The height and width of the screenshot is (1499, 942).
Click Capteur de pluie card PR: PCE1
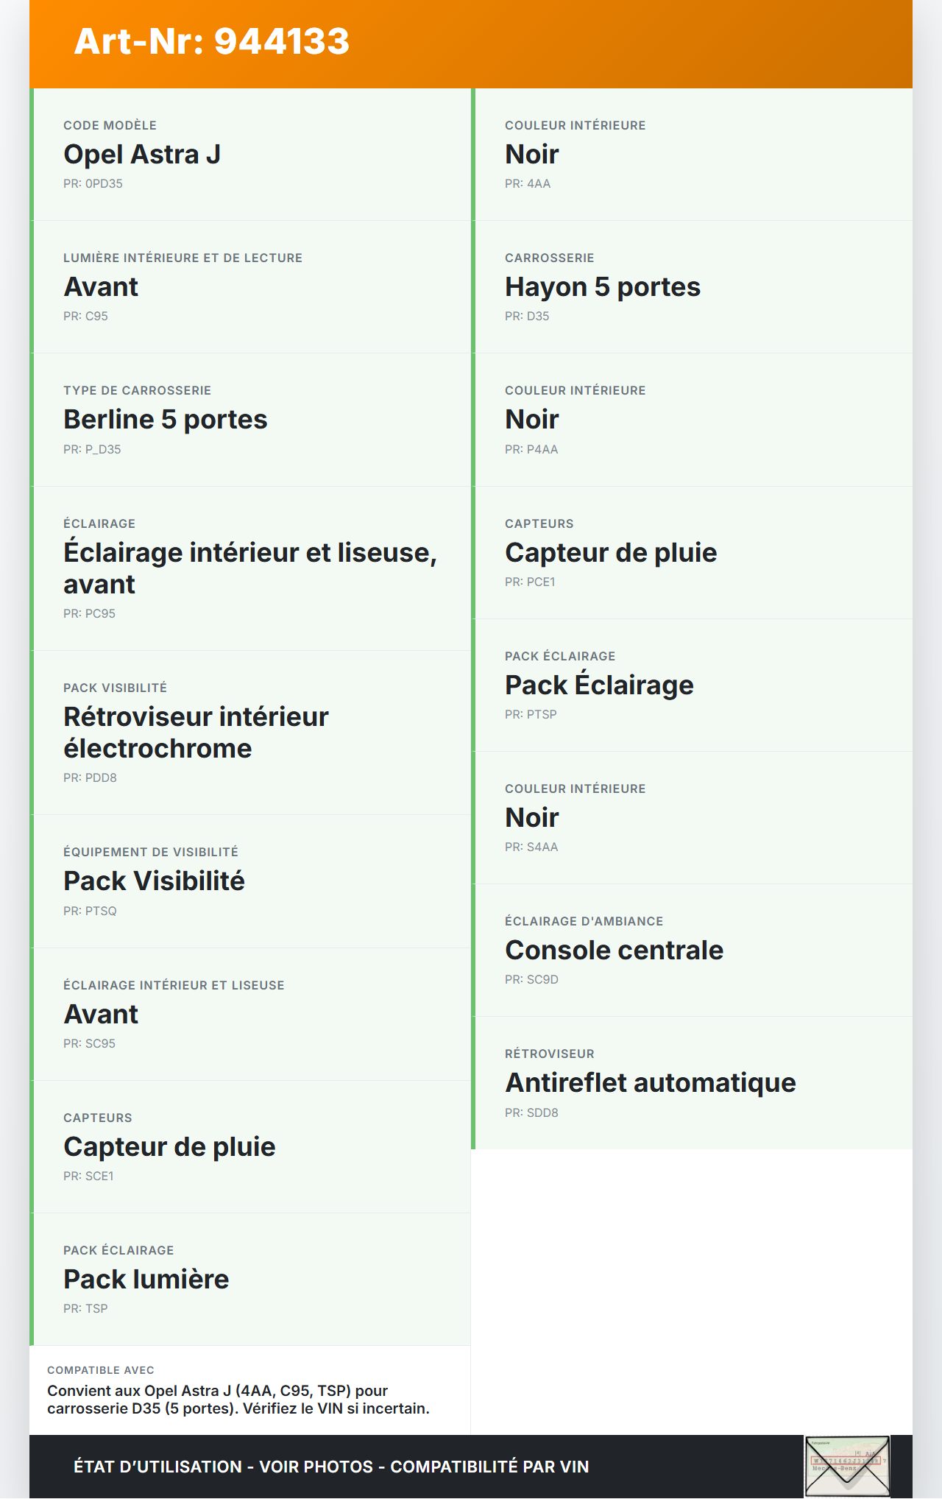tap(692, 552)
